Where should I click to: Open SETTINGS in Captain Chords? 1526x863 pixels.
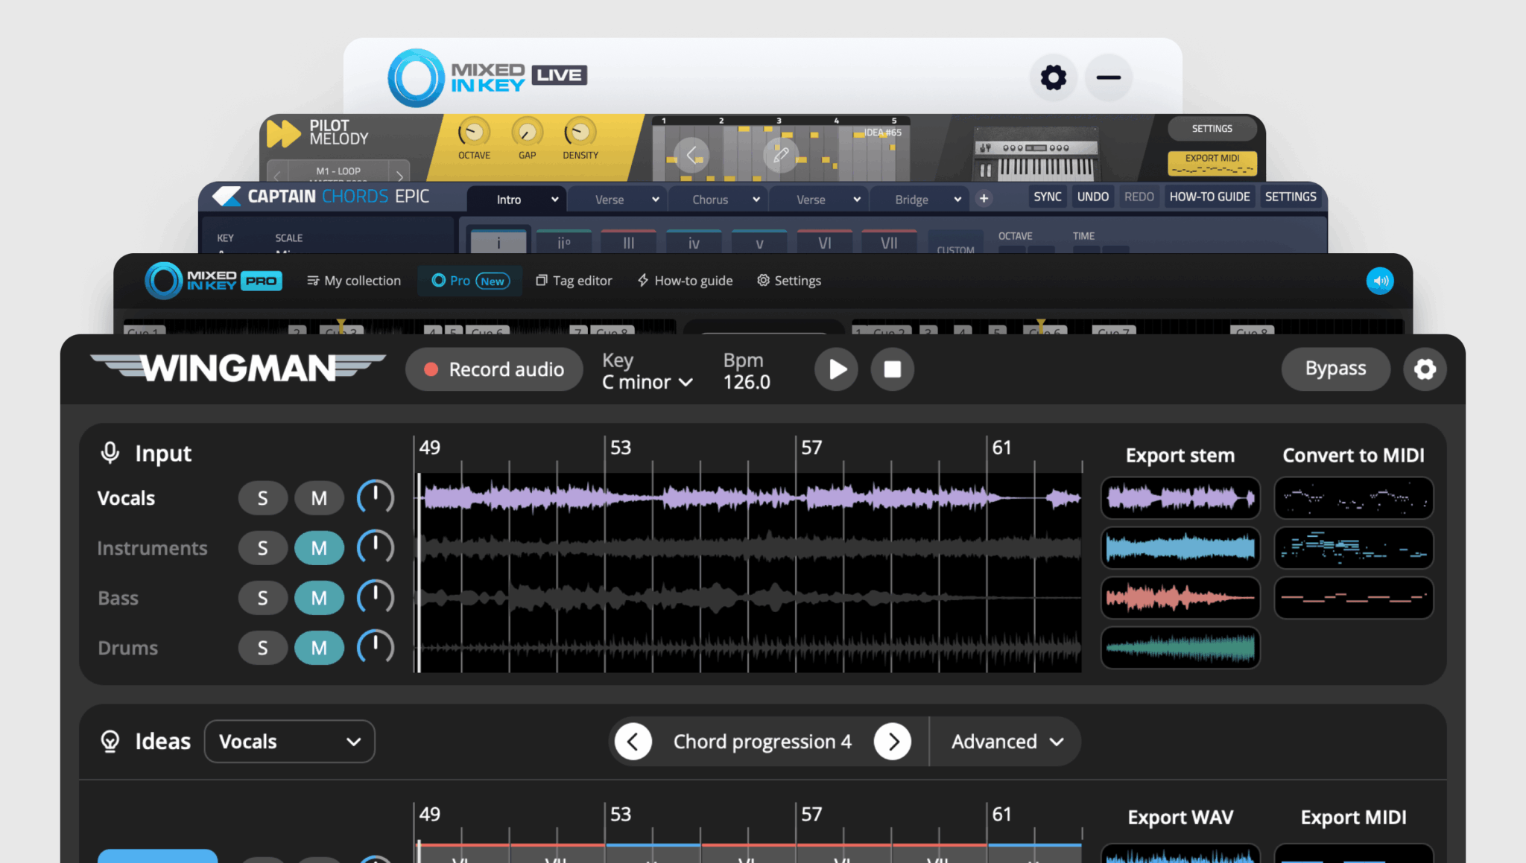(x=1291, y=197)
